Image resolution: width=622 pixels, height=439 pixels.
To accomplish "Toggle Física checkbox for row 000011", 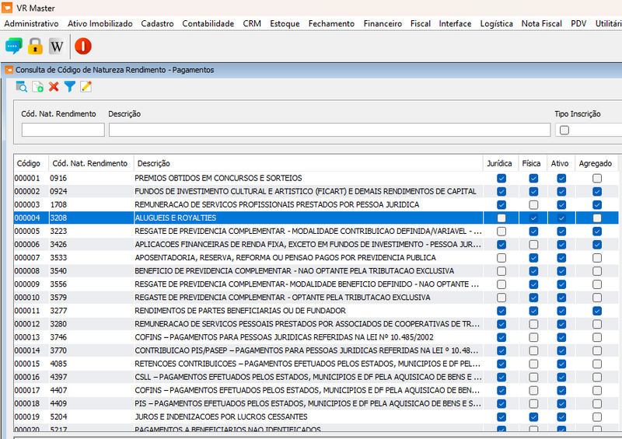I will pyautogui.click(x=533, y=311).
